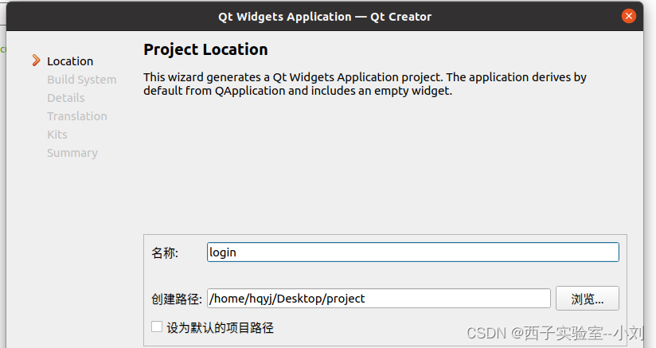Screen dimensions: 656x348
Task: Select the Location wizard step
Action: click(70, 61)
